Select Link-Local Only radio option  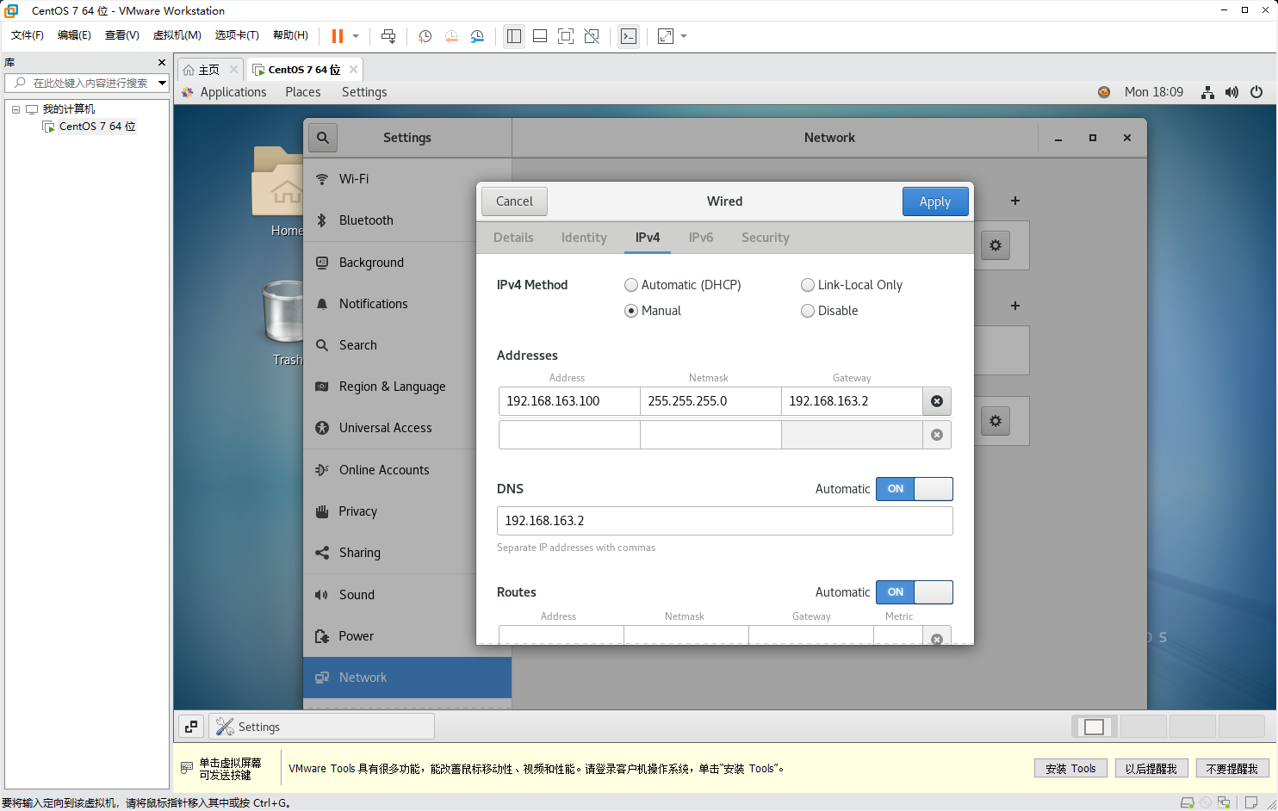click(x=852, y=285)
